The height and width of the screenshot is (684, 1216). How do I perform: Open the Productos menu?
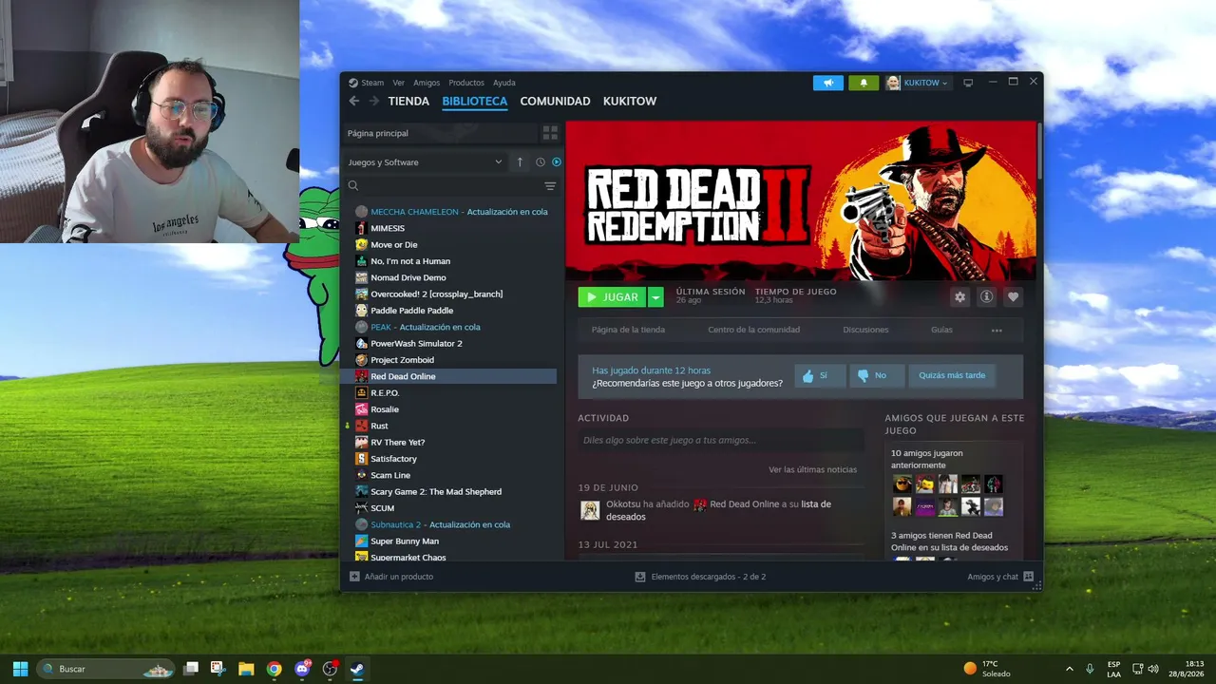point(466,83)
